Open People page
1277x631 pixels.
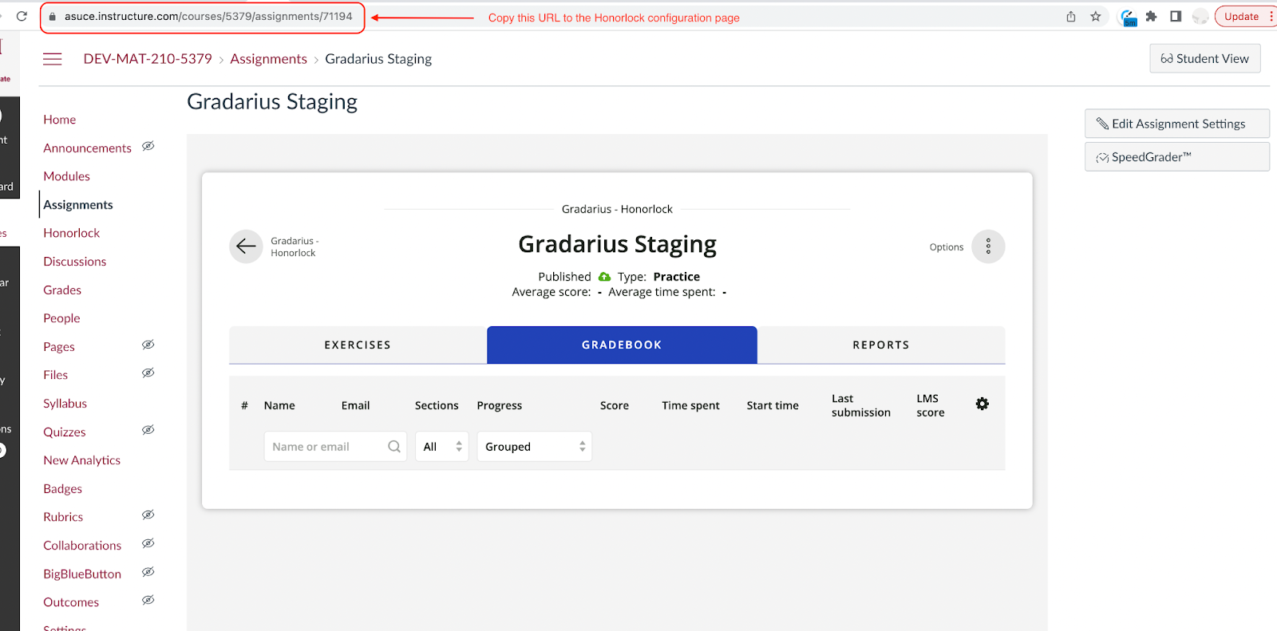pos(61,318)
